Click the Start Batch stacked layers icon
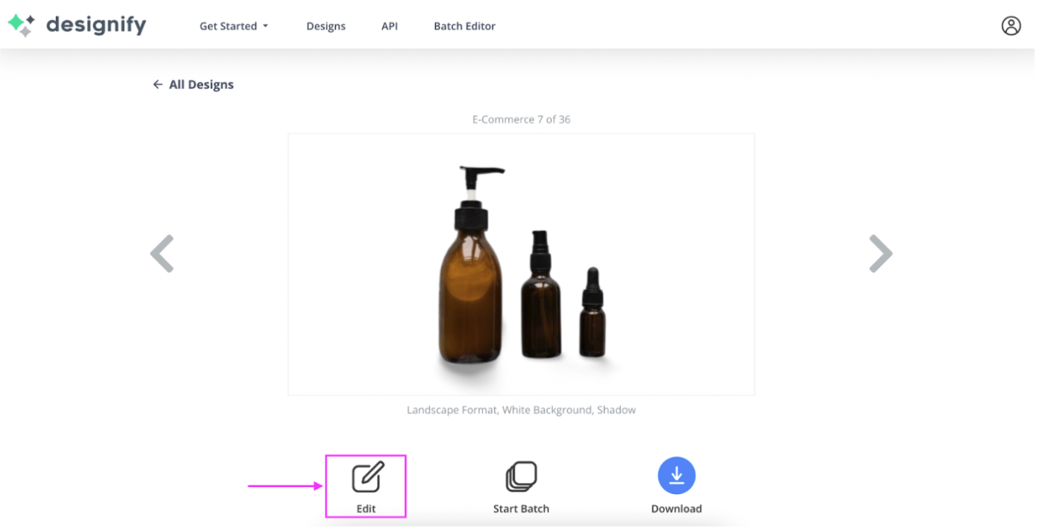Screen dimensions: 1039x527 521,477
